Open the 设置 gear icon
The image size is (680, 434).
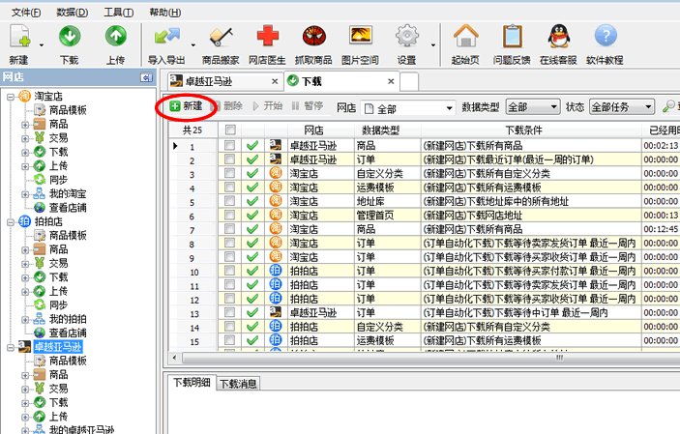(x=407, y=37)
